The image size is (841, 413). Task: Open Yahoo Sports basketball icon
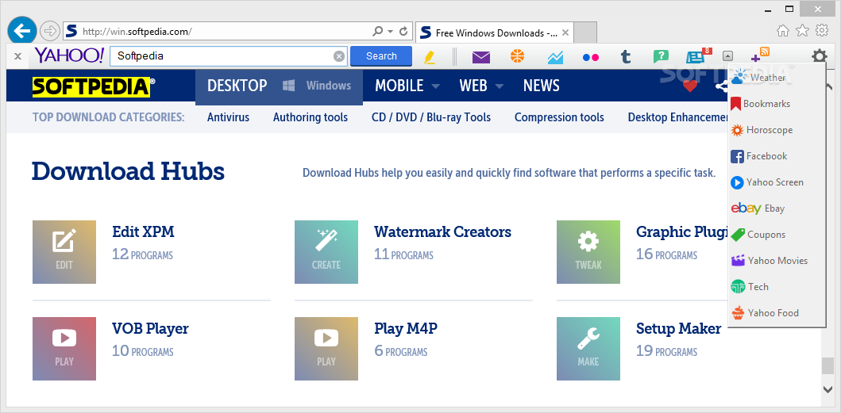(517, 56)
